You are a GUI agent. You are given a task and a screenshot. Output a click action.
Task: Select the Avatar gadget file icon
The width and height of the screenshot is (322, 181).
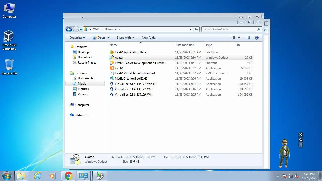click(x=112, y=58)
